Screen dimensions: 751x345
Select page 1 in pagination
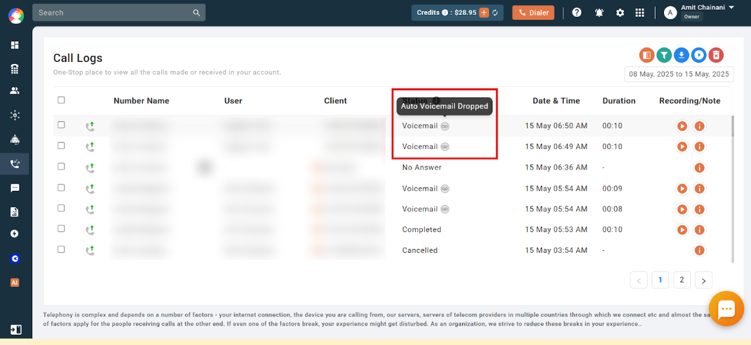point(660,280)
